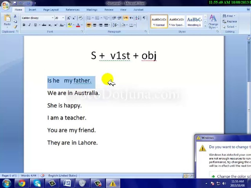Image resolution: width=251 pixels, height=188 pixels.
Task: Apply the Heading 1 style
Action: [x=194, y=22]
